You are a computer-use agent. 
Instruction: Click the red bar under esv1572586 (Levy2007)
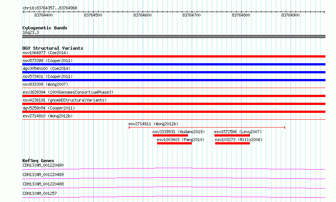point(232,135)
